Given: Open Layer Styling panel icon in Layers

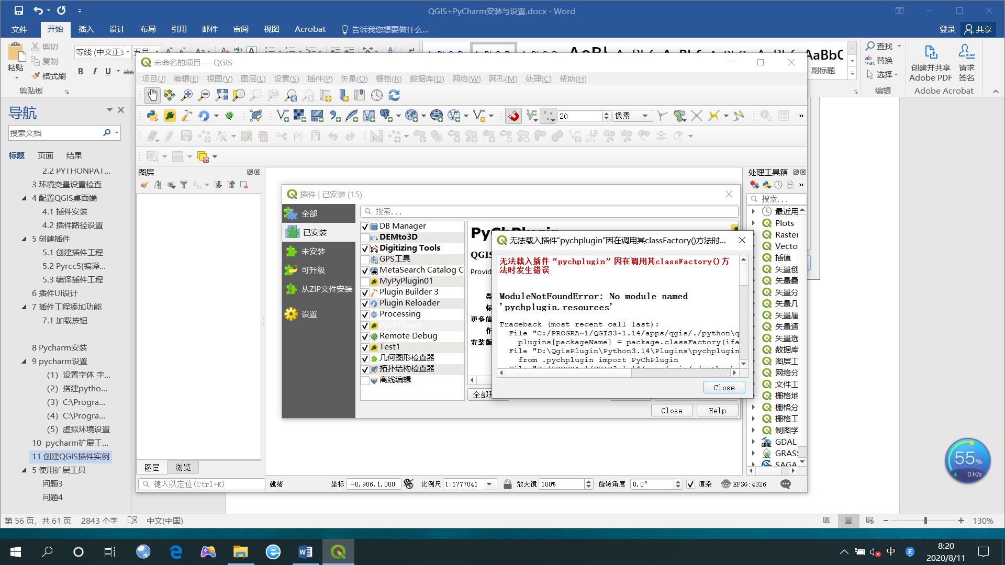Looking at the screenshot, I should coord(144,185).
